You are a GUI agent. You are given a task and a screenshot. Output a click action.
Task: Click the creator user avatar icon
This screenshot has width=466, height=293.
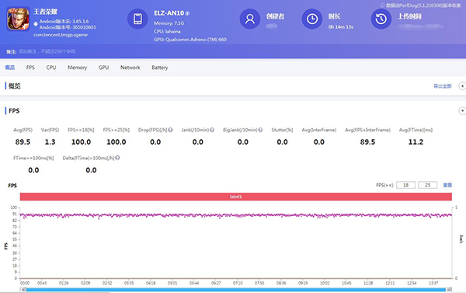click(250, 19)
